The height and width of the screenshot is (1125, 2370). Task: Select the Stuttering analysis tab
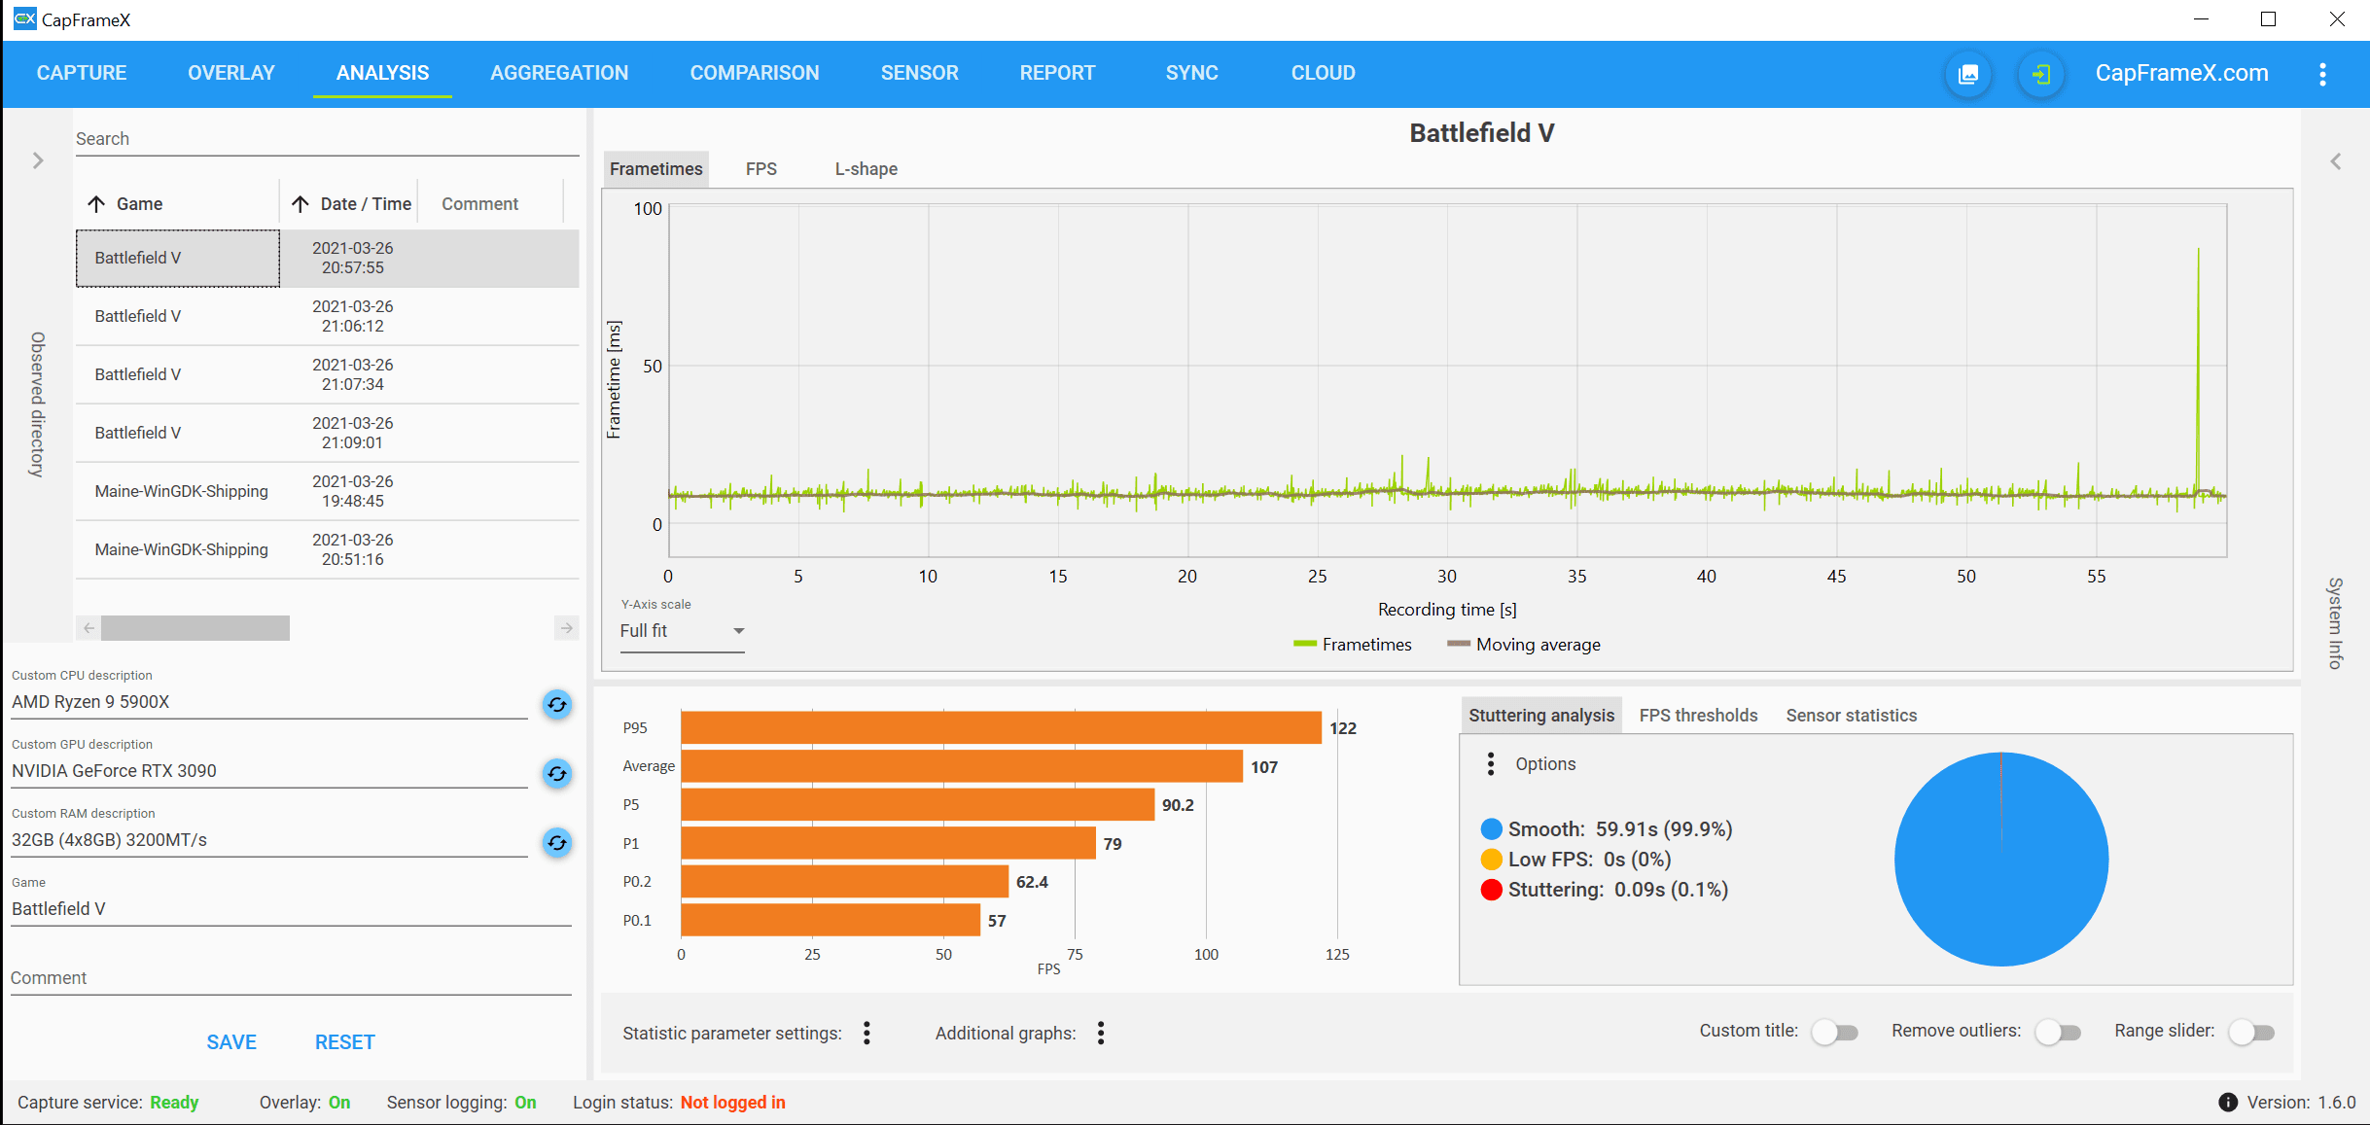click(x=1541, y=716)
